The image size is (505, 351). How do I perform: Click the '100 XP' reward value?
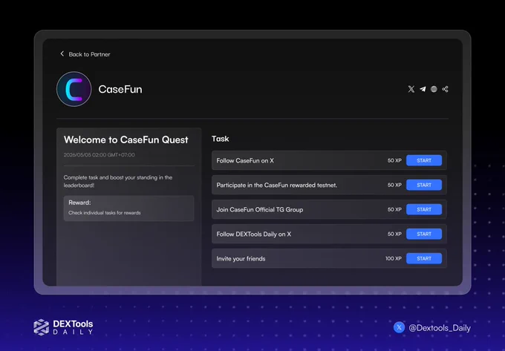394,258
